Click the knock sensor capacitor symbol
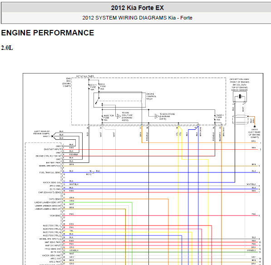271x265 pixels. pyautogui.click(x=240, y=96)
